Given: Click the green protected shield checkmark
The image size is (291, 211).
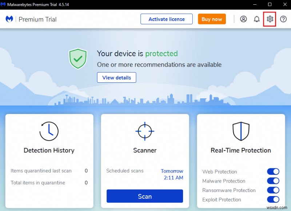Looking at the screenshot, I should [x=77, y=58].
